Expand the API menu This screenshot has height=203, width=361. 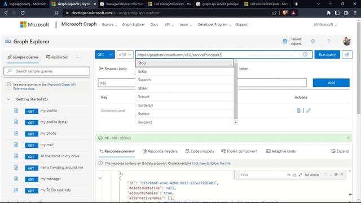[169, 25]
